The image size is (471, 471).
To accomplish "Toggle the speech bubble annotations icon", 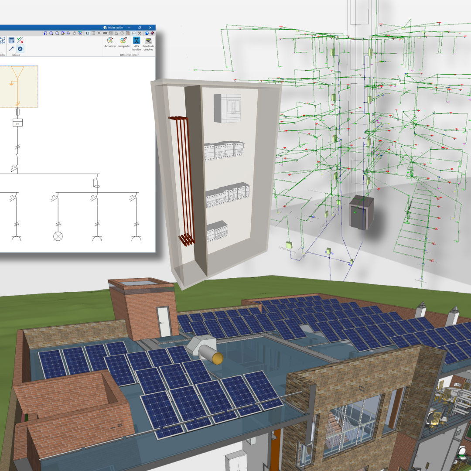I will pyautogui.click(x=133, y=33).
